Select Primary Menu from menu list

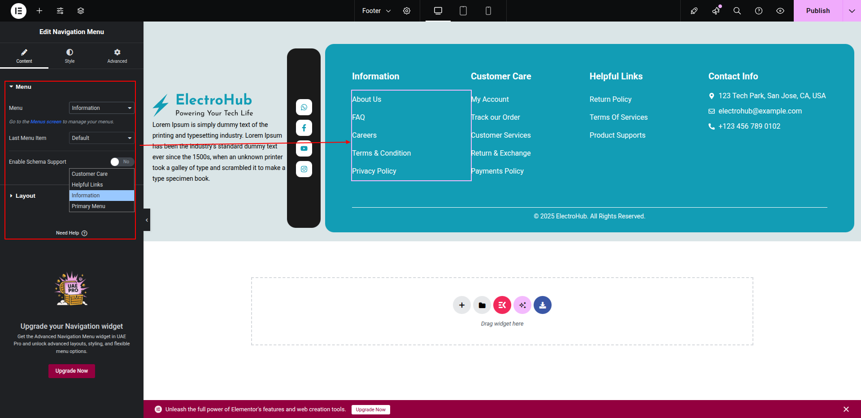(88, 206)
